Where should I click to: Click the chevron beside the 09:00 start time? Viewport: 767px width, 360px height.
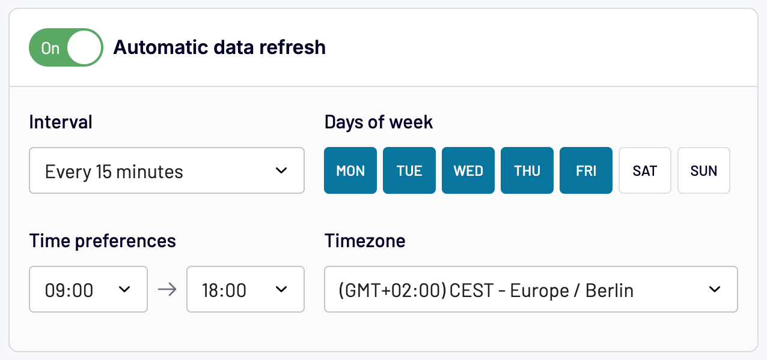(x=124, y=290)
